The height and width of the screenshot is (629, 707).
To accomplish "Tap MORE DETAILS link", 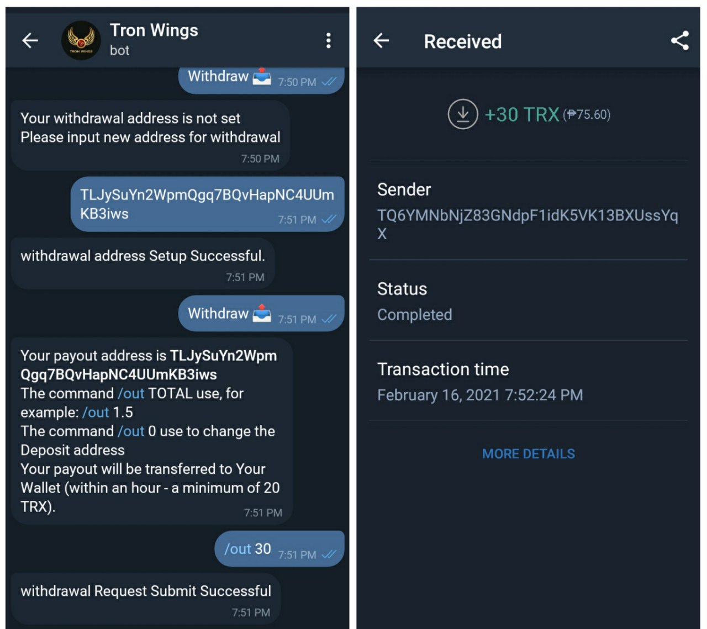I will [x=529, y=454].
